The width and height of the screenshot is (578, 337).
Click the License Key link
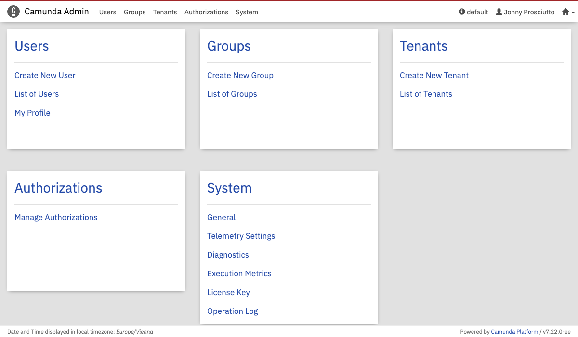click(x=228, y=292)
